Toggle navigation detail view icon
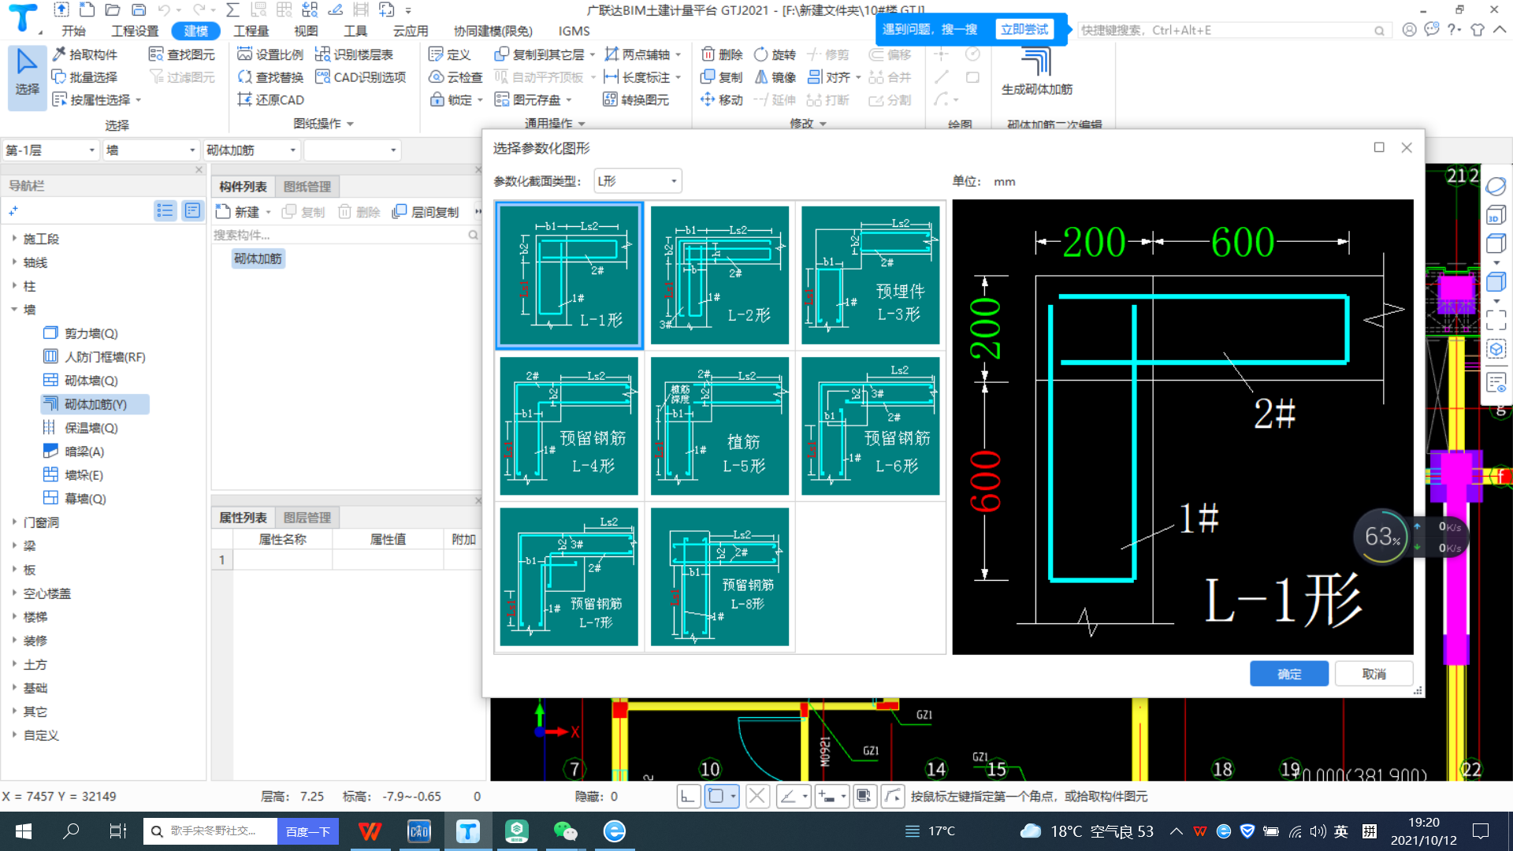 191,210
